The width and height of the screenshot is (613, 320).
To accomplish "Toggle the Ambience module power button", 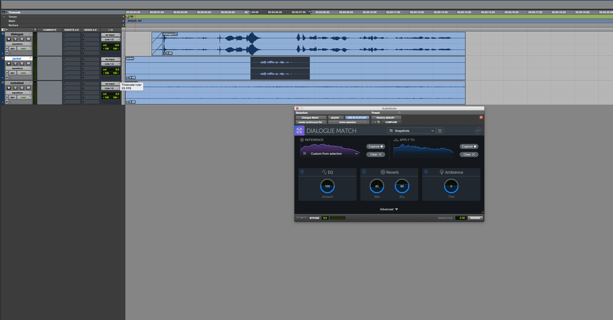I will (426, 172).
